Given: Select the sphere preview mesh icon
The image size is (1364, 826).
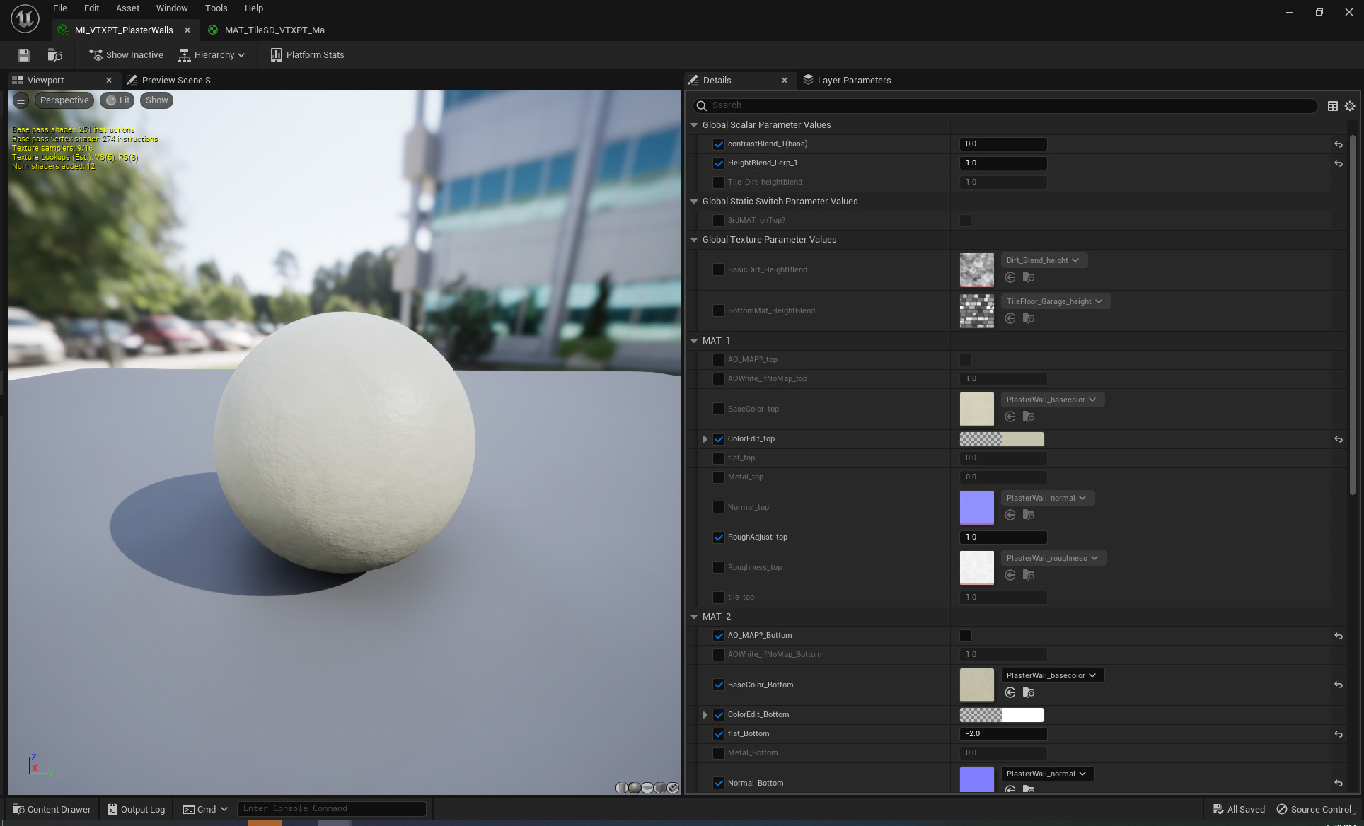Looking at the screenshot, I should [635, 787].
